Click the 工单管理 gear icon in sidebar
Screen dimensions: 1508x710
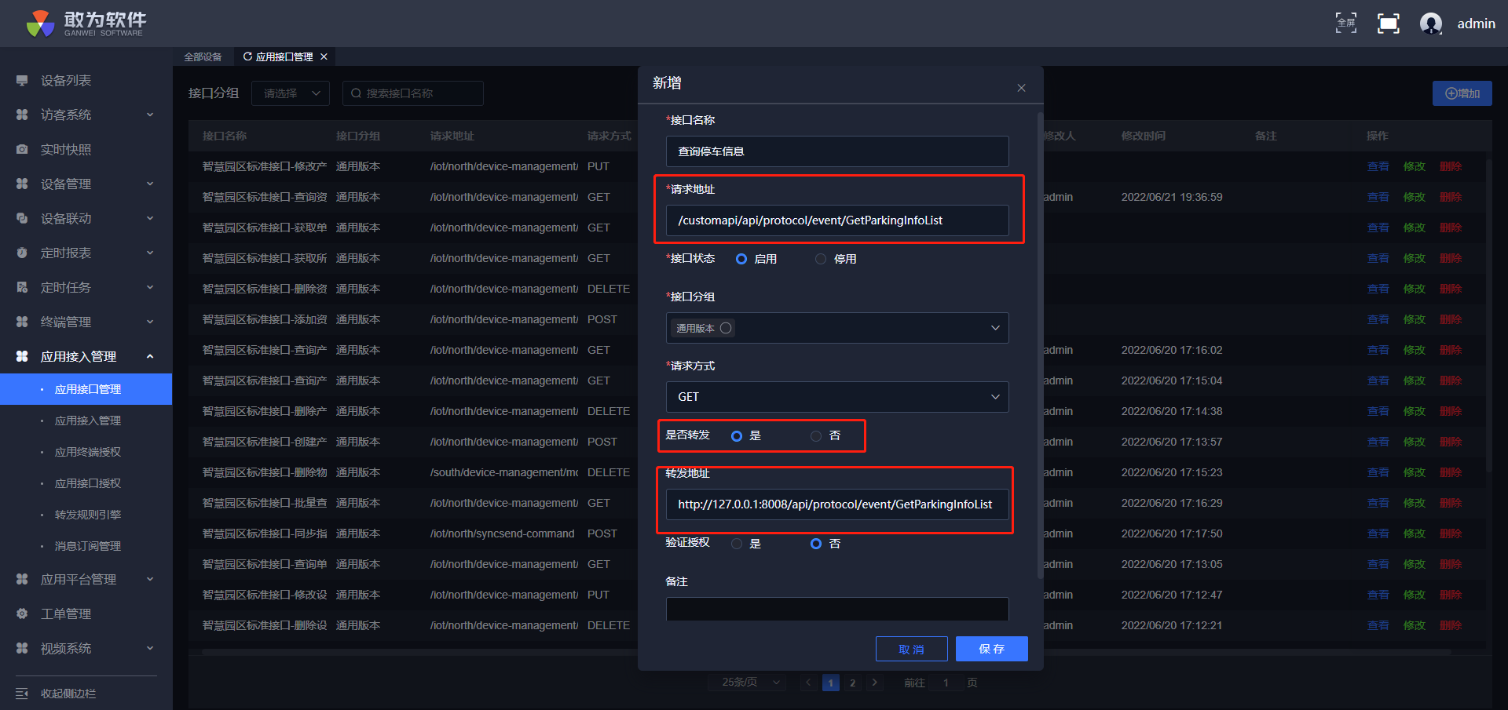(x=22, y=614)
